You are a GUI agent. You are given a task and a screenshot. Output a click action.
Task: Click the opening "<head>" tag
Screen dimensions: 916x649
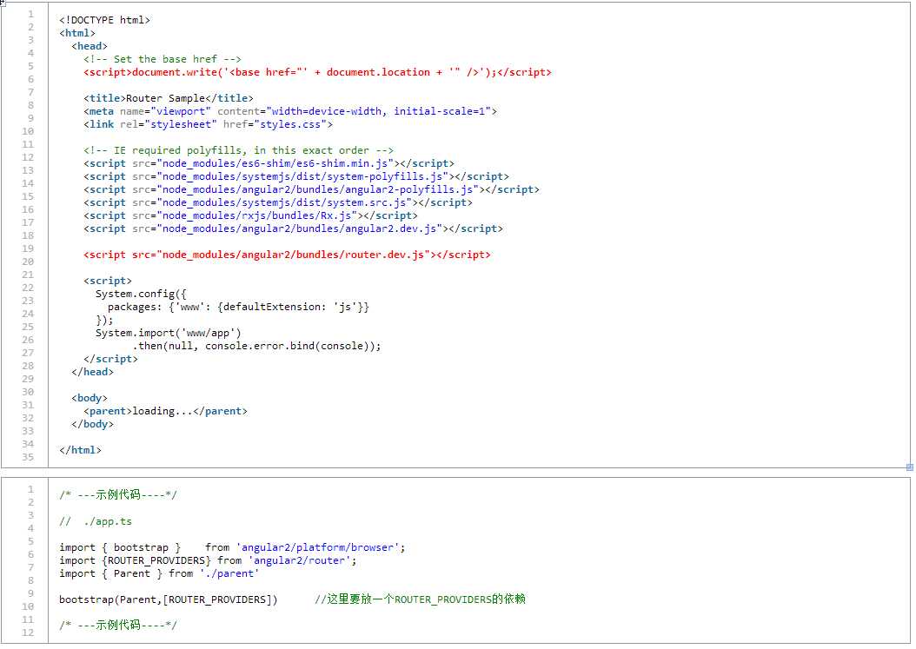pyautogui.click(x=90, y=46)
